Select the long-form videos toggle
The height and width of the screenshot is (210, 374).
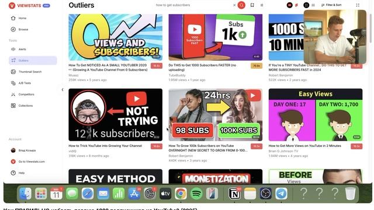pyautogui.click(x=290, y=5)
